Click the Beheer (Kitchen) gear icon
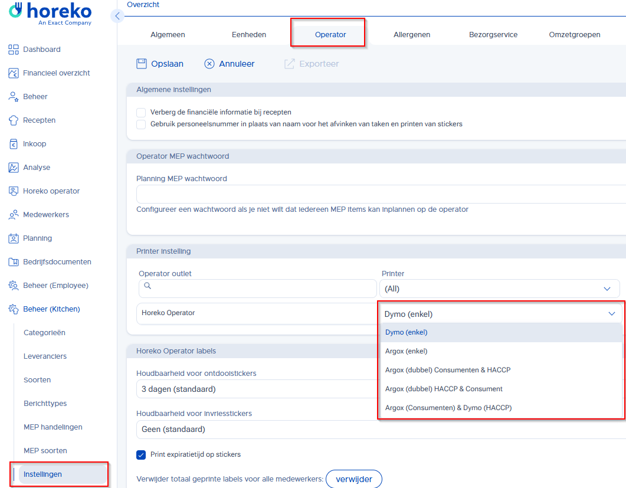The width and height of the screenshot is (626, 488). 14,309
